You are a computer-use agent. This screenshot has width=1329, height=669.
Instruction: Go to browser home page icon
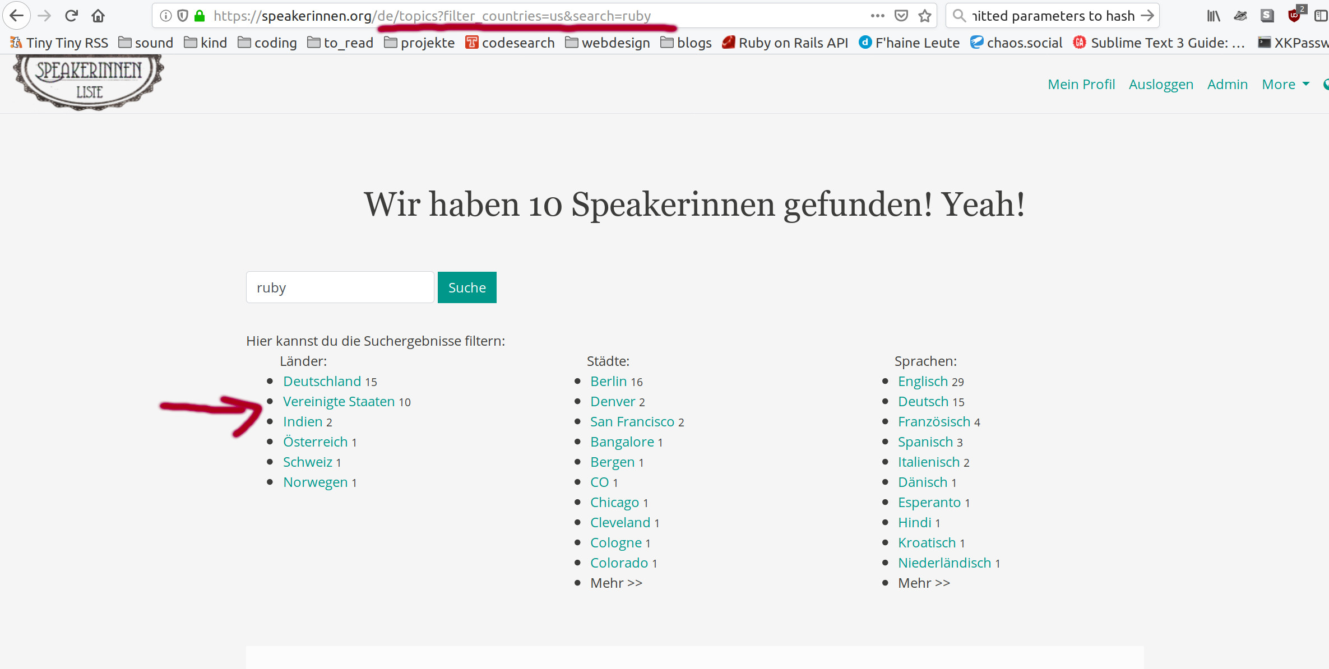click(98, 16)
